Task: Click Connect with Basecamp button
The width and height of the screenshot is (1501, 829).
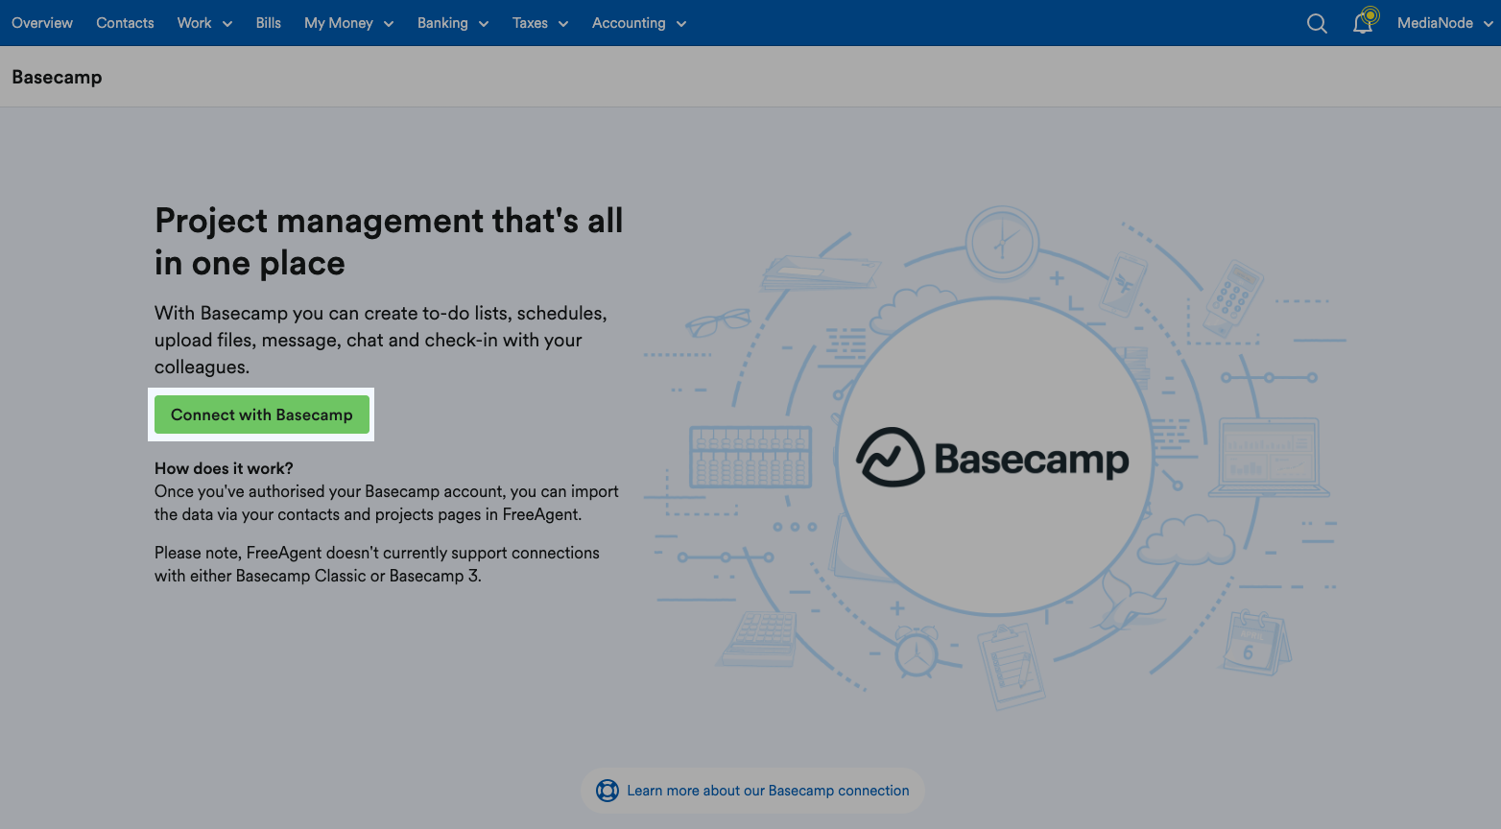Action: pos(262,414)
